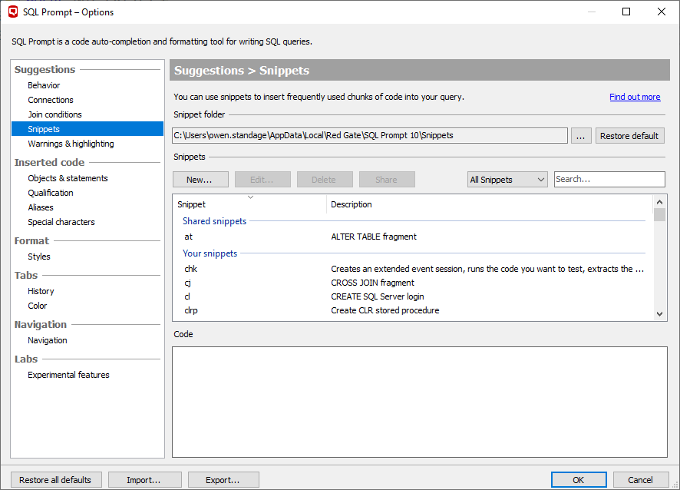The image size is (680, 490).
Task: Click the SQL Prompt app icon in title bar
Action: point(14,12)
